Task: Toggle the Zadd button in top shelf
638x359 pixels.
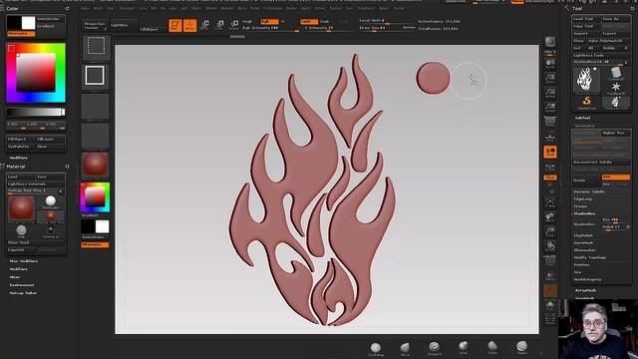Action: tap(309, 22)
